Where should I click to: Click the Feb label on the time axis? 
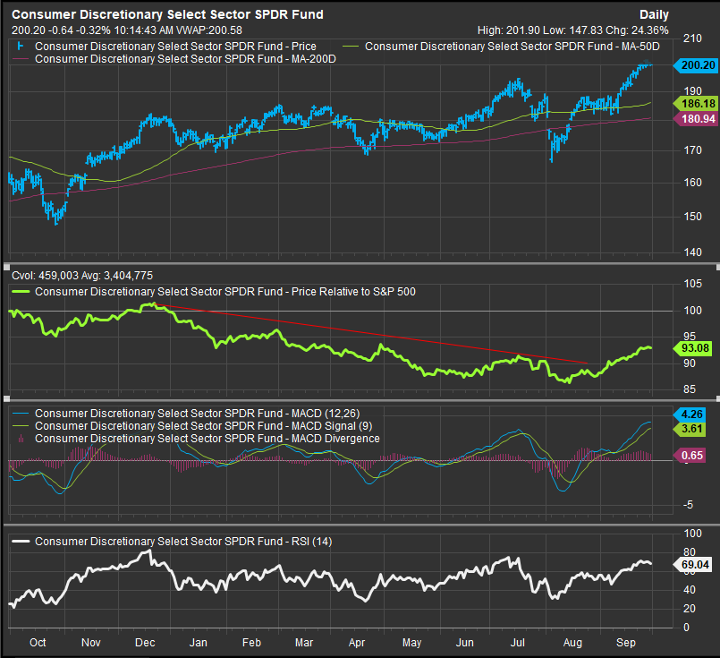[251, 643]
